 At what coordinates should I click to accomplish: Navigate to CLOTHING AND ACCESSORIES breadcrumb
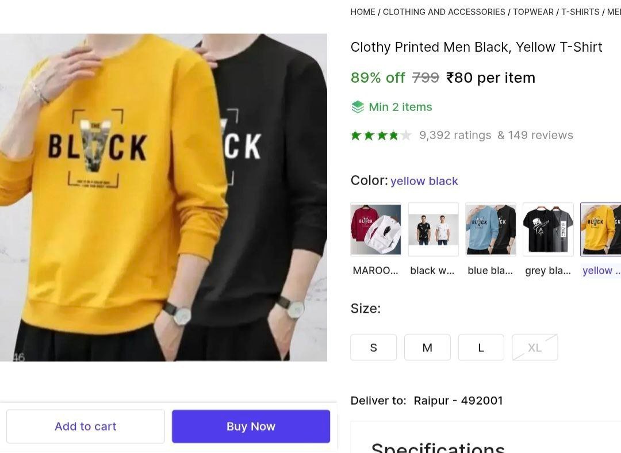click(444, 11)
